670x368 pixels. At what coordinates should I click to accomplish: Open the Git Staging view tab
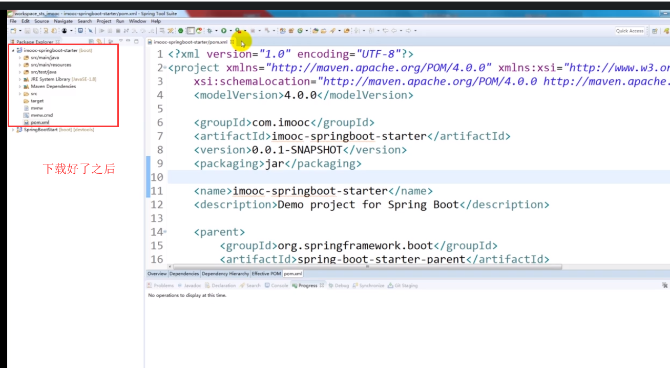(403, 285)
